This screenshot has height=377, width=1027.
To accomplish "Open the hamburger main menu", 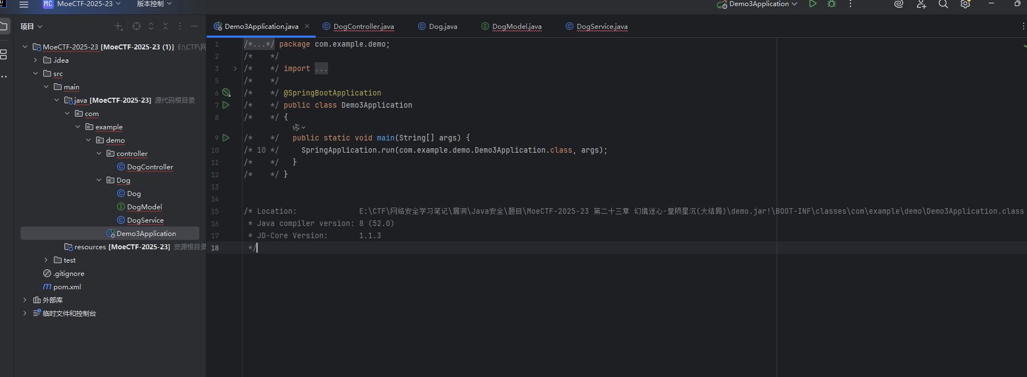I will point(24,4).
